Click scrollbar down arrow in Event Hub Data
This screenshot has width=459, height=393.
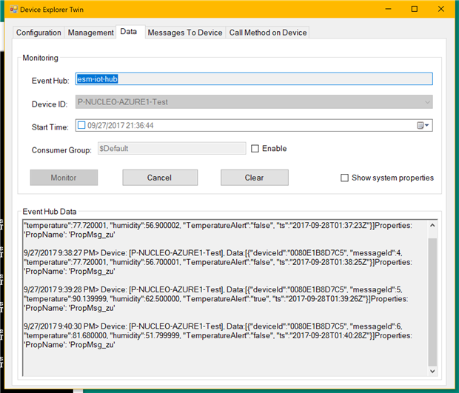(x=432, y=371)
